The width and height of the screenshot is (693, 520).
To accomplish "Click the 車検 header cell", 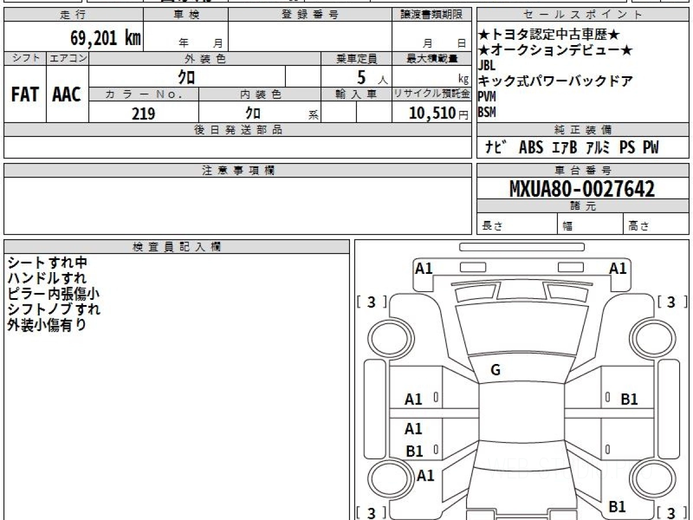I will click(x=186, y=15).
